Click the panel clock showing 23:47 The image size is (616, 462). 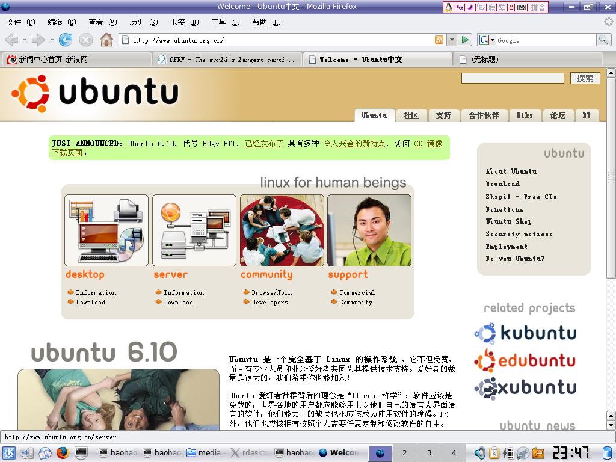click(571, 453)
